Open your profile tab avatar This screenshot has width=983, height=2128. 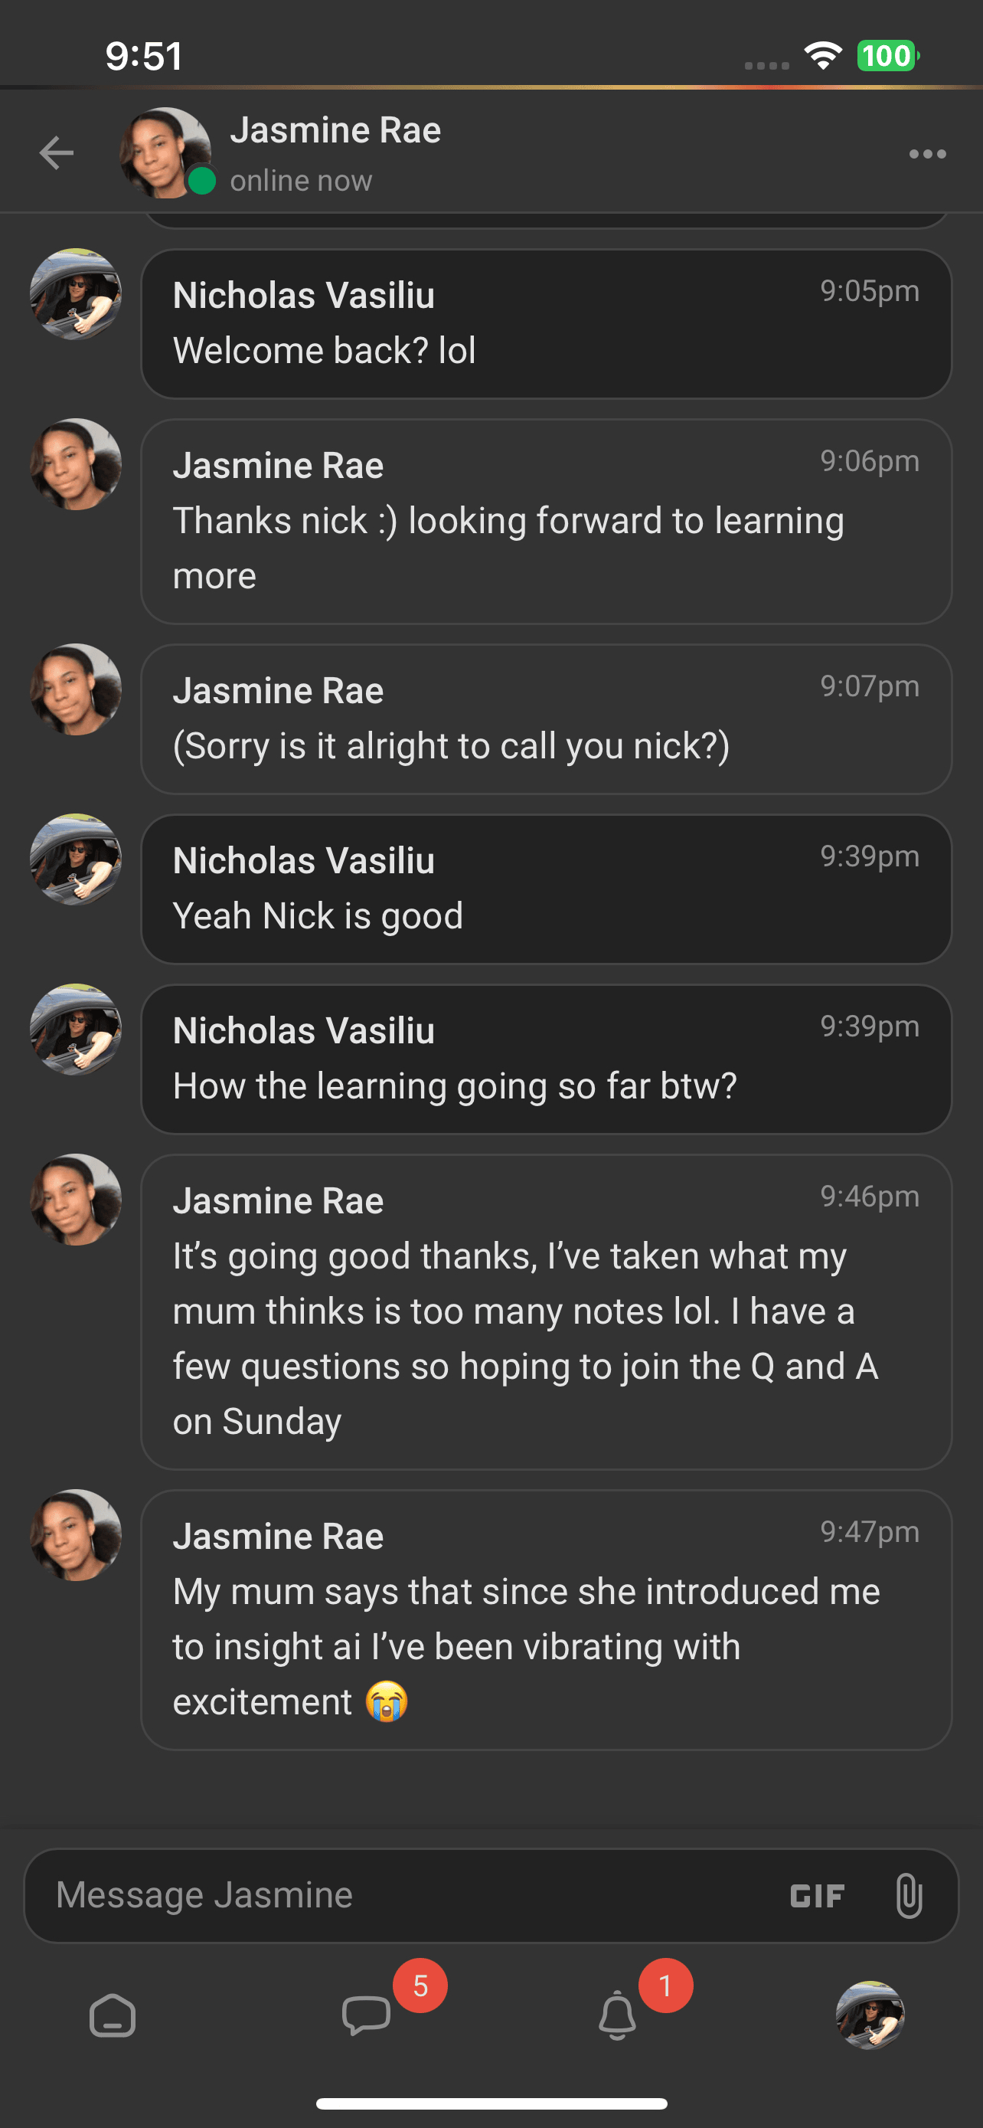coord(870,2015)
